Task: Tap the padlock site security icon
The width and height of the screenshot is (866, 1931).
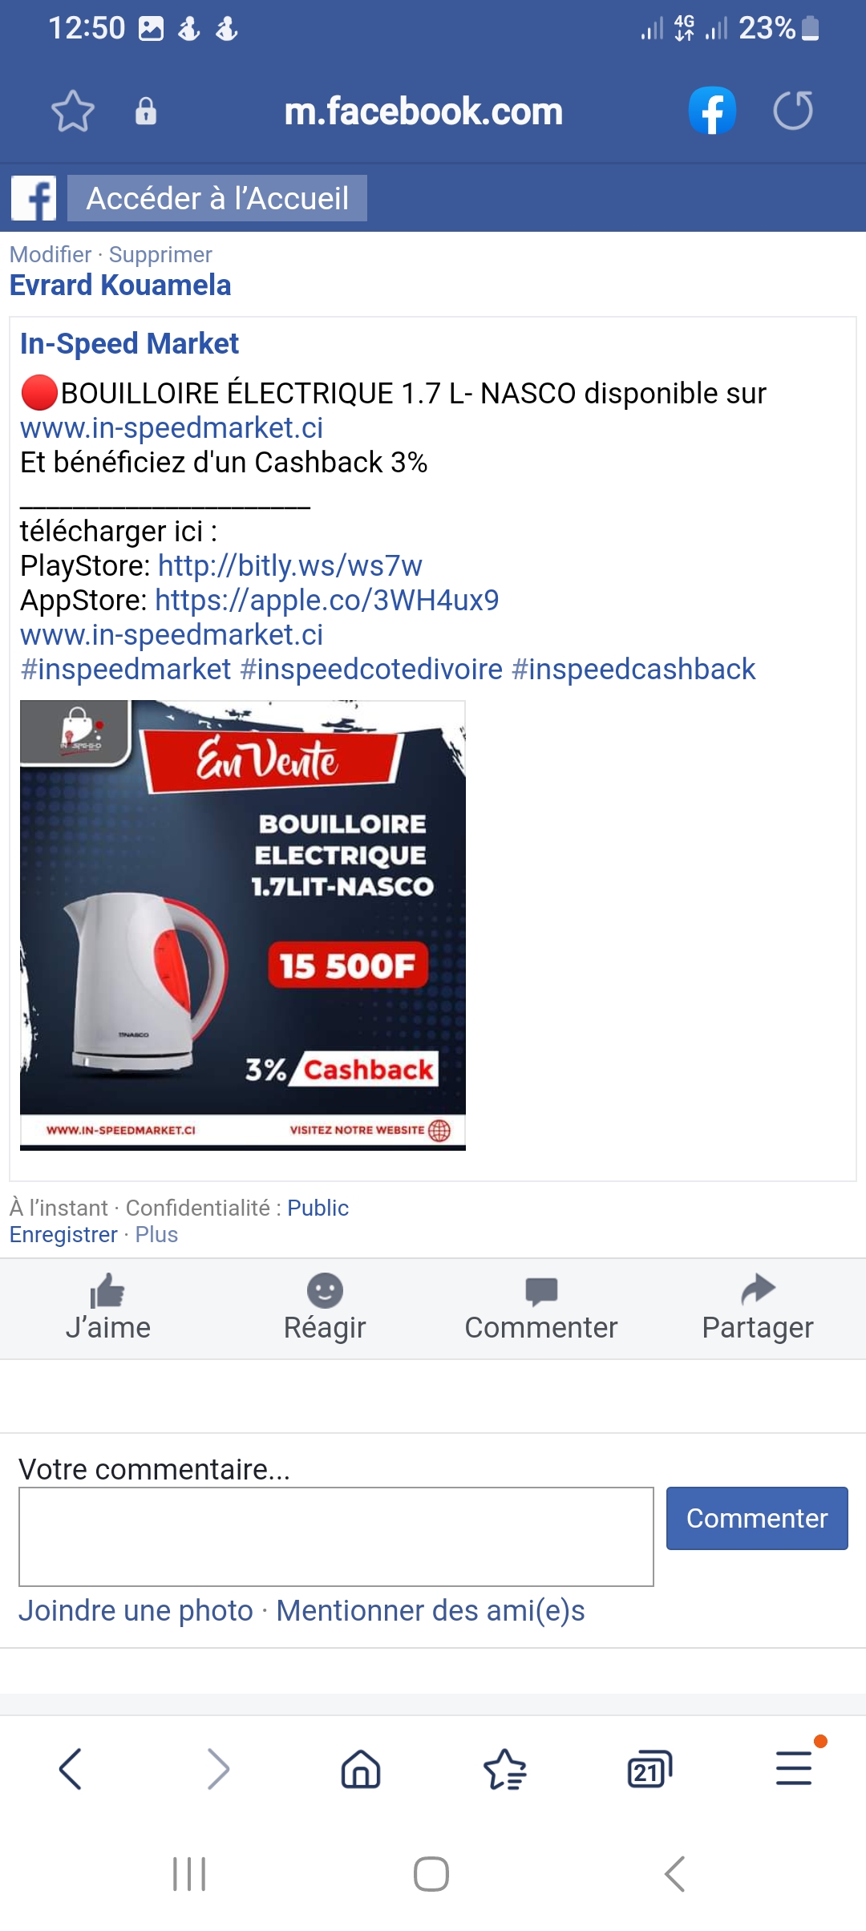Action: [x=146, y=111]
